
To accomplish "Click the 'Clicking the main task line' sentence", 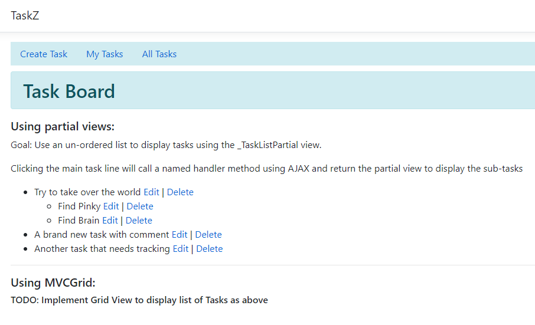I will tap(266, 169).
